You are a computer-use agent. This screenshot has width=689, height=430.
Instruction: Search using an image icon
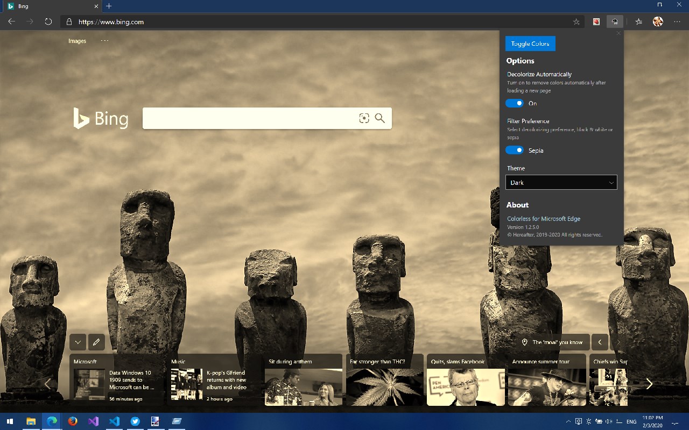point(364,118)
